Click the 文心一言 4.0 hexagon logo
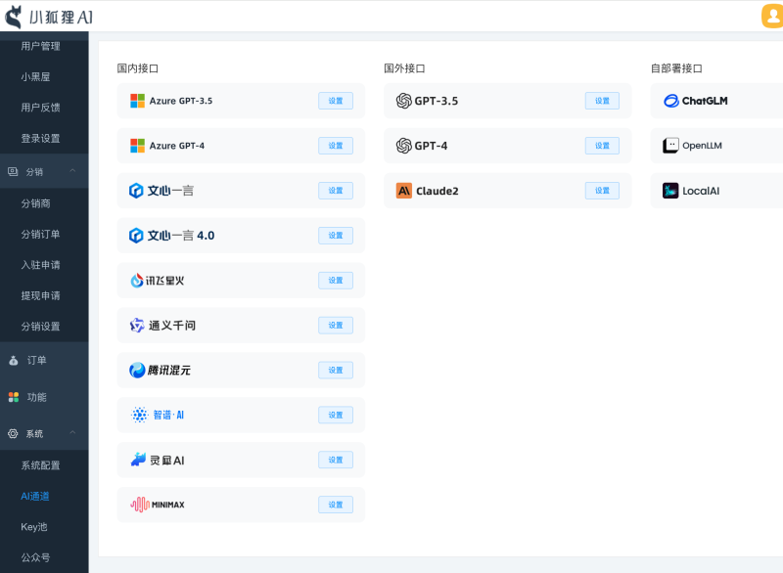This screenshot has width=783, height=573. coord(136,236)
